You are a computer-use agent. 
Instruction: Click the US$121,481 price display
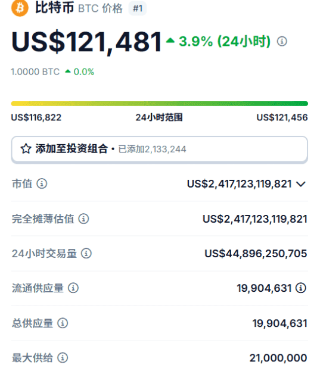pos(86,42)
